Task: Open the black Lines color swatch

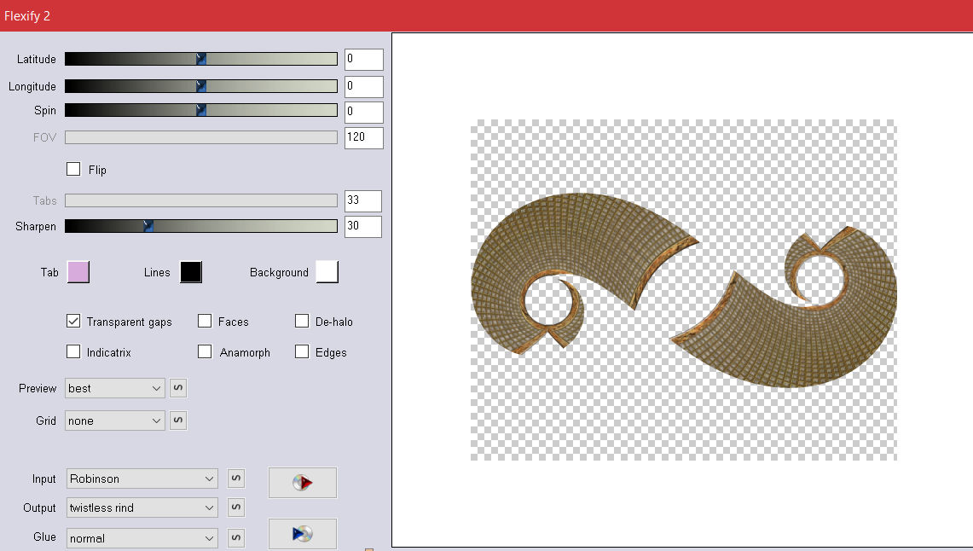Action: coord(191,272)
